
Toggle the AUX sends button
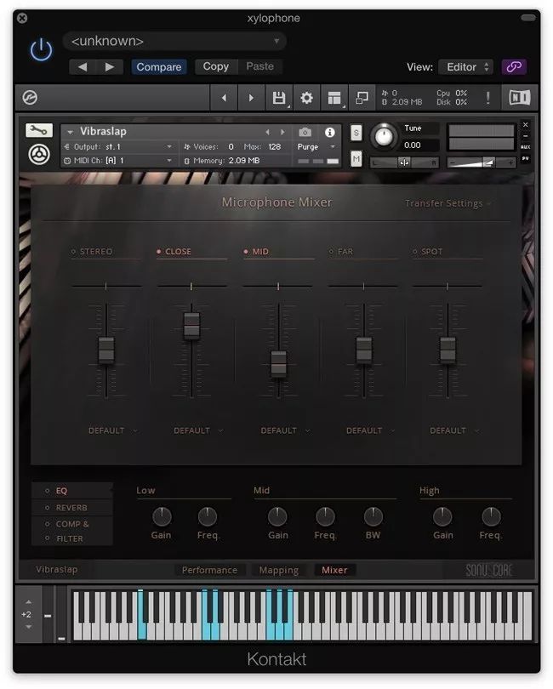pyautogui.click(x=525, y=147)
